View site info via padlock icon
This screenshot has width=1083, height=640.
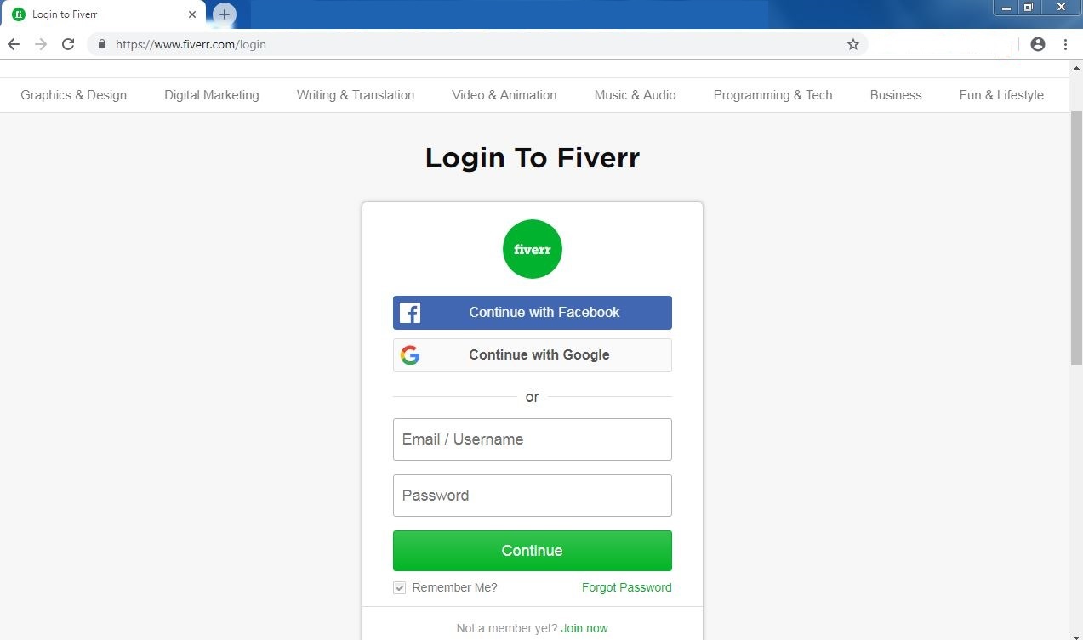pos(102,44)
